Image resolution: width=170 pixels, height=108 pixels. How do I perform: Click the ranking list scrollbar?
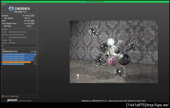click(x=38, y=54)
